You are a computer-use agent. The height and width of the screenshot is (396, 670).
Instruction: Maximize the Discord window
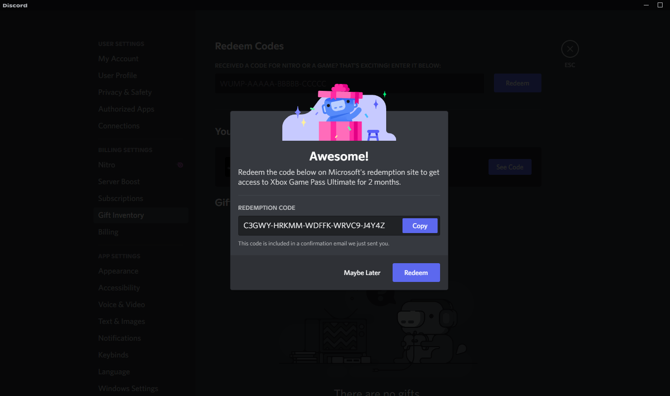[x=660, y=5]
